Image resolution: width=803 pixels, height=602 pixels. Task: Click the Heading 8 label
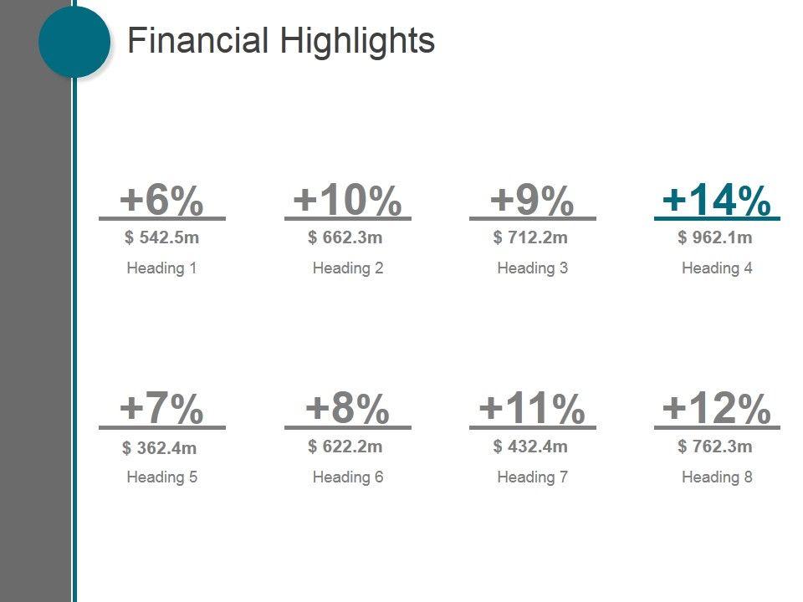click(717, 477)
